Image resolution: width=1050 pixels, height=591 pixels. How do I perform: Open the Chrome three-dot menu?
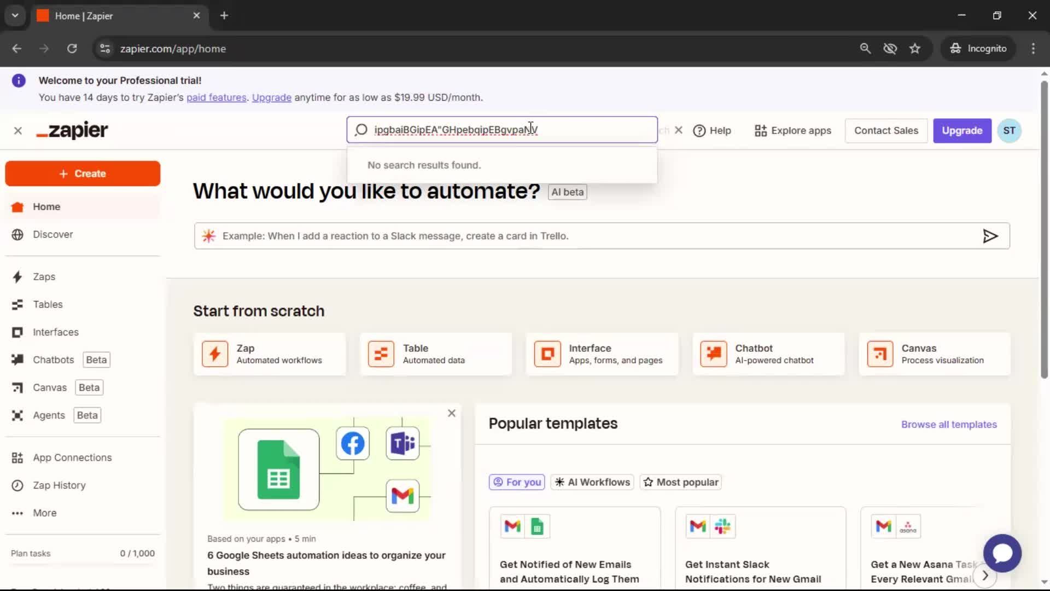1033,49
